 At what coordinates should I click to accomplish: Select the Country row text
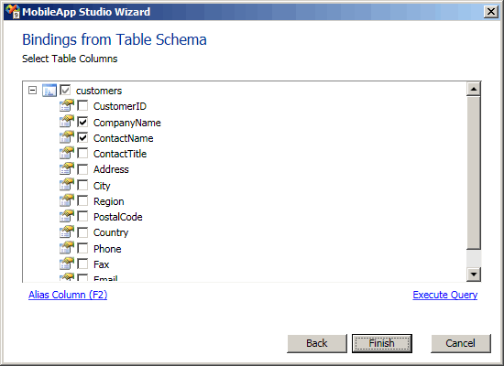pyautogui.click(x=111, y=232)
